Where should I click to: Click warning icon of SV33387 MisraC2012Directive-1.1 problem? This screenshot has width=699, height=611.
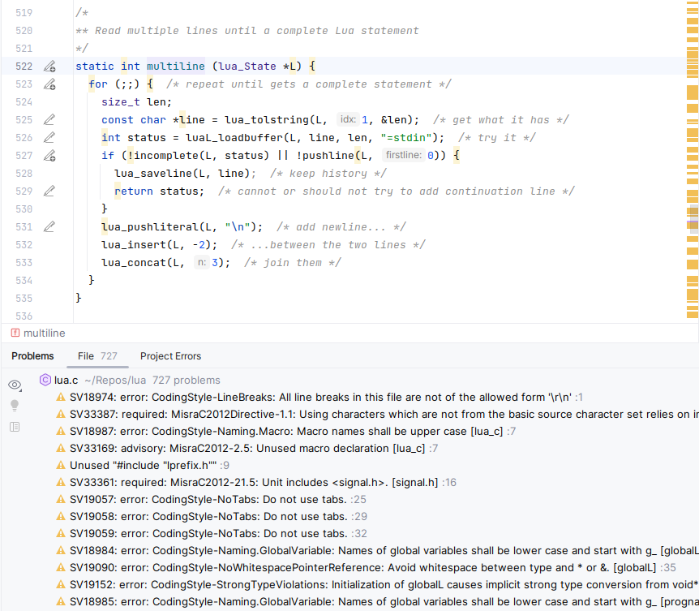point(61,415)
